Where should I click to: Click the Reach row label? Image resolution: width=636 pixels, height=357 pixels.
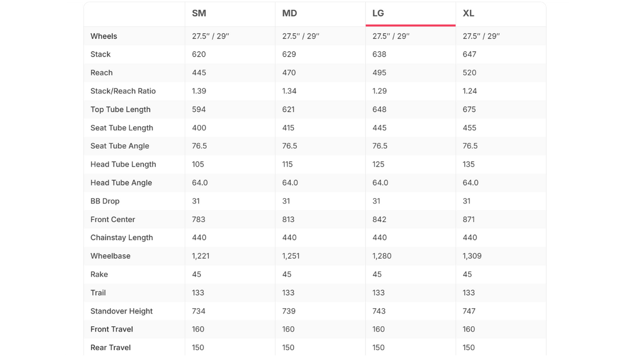pyautogui.click(x=101, y=72)
